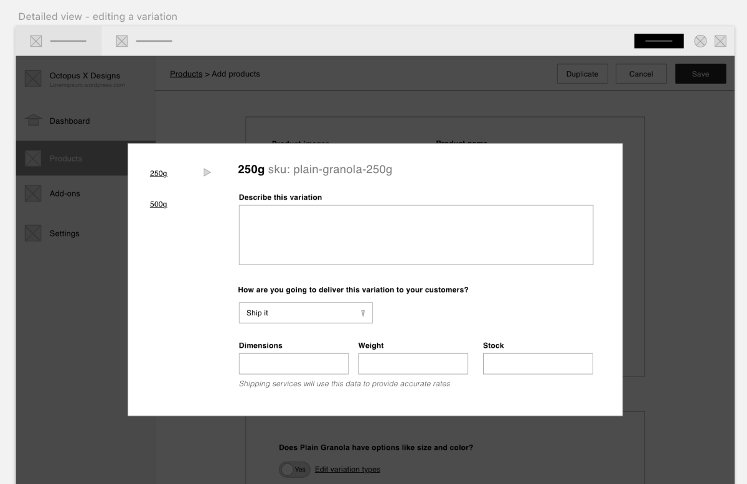Open the Edit variation types link

[x=347, y=469]
